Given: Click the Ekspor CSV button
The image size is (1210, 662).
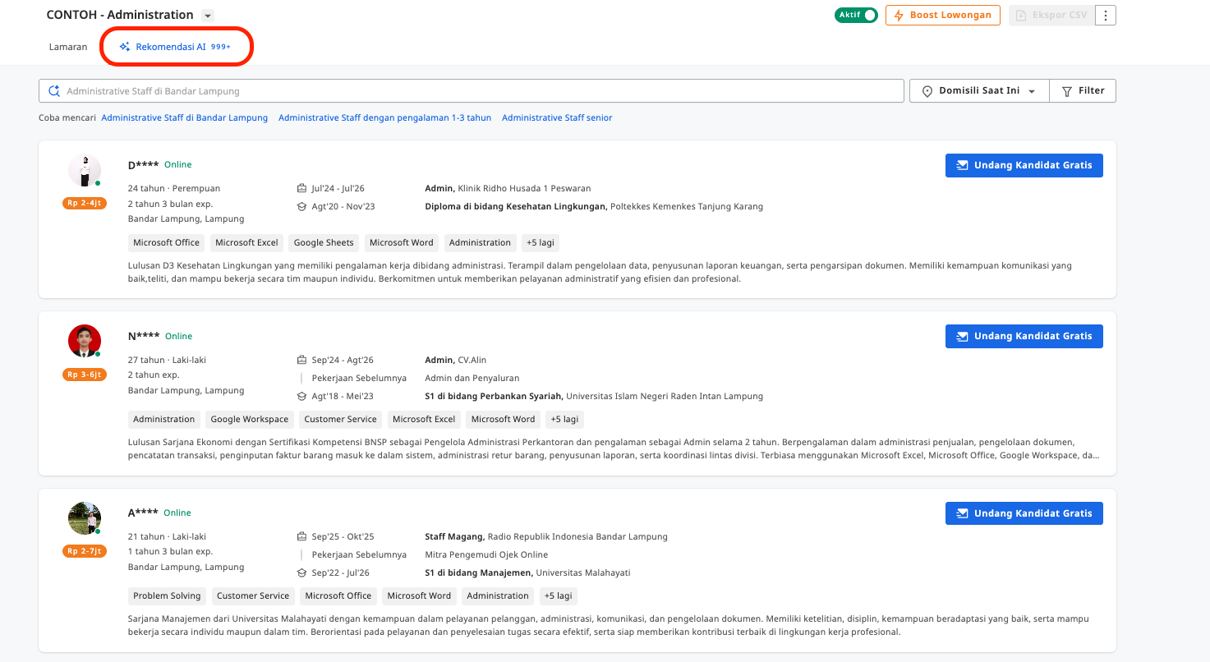Looking at the screenshot, I should pos(1052,15).
